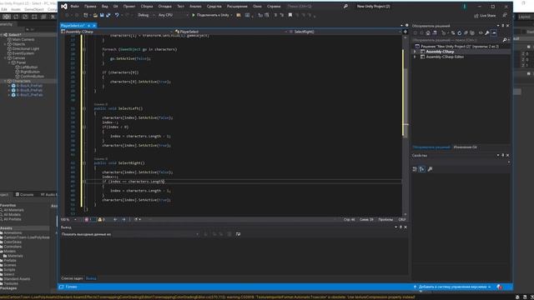This screenshot has height=300, width=534.
Task: Toggle word wrap icon in Output panel
Action: [238, 234]
